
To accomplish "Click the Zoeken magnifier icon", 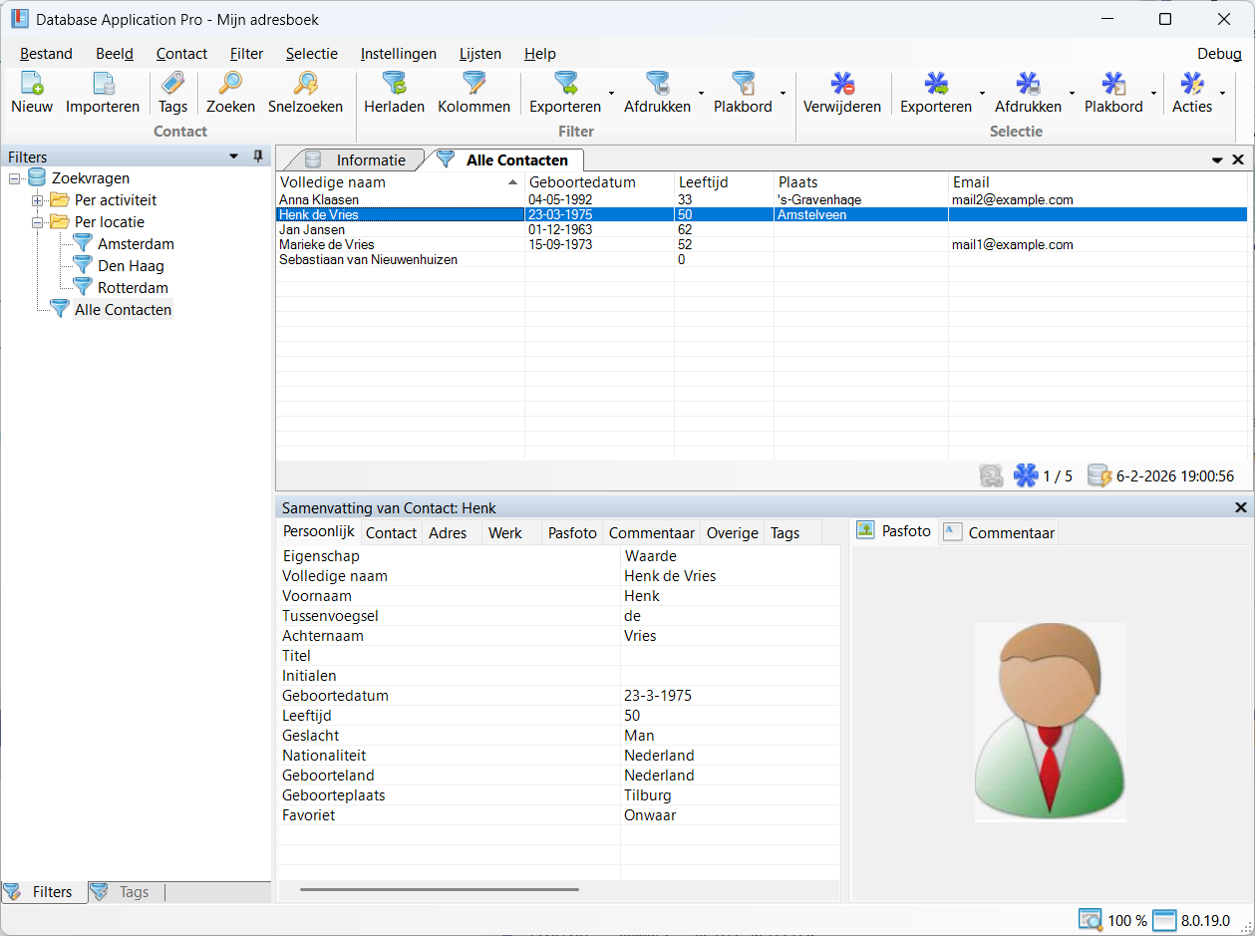I will click(230, 84).
